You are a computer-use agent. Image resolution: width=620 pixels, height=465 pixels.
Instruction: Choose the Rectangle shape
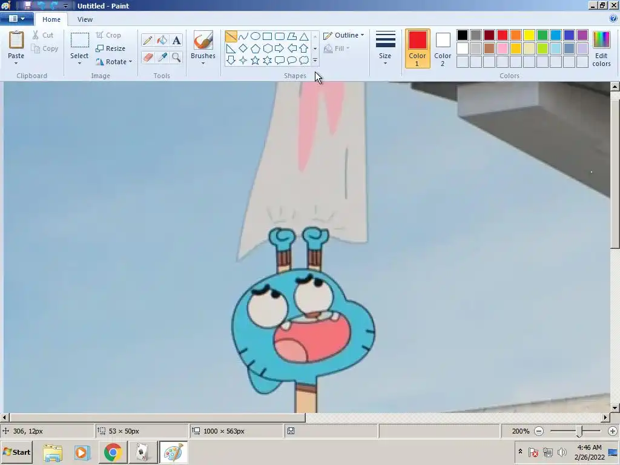pyautogui.click(x=267, y=36)
